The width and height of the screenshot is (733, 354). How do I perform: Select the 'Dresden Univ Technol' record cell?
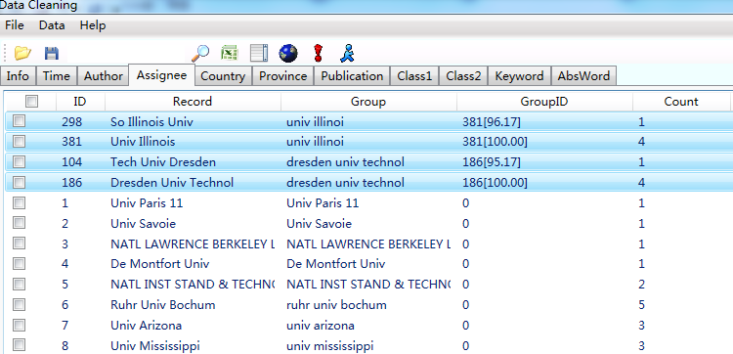point(172,182)
